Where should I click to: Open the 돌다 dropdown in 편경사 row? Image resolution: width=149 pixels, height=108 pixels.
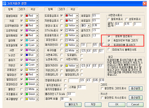89,26
